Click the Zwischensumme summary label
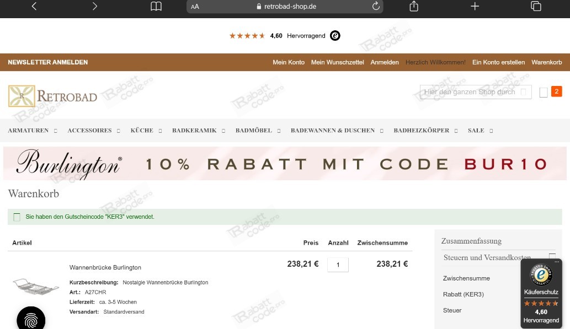Screen dimensions: 570x329 pos(466,278)
